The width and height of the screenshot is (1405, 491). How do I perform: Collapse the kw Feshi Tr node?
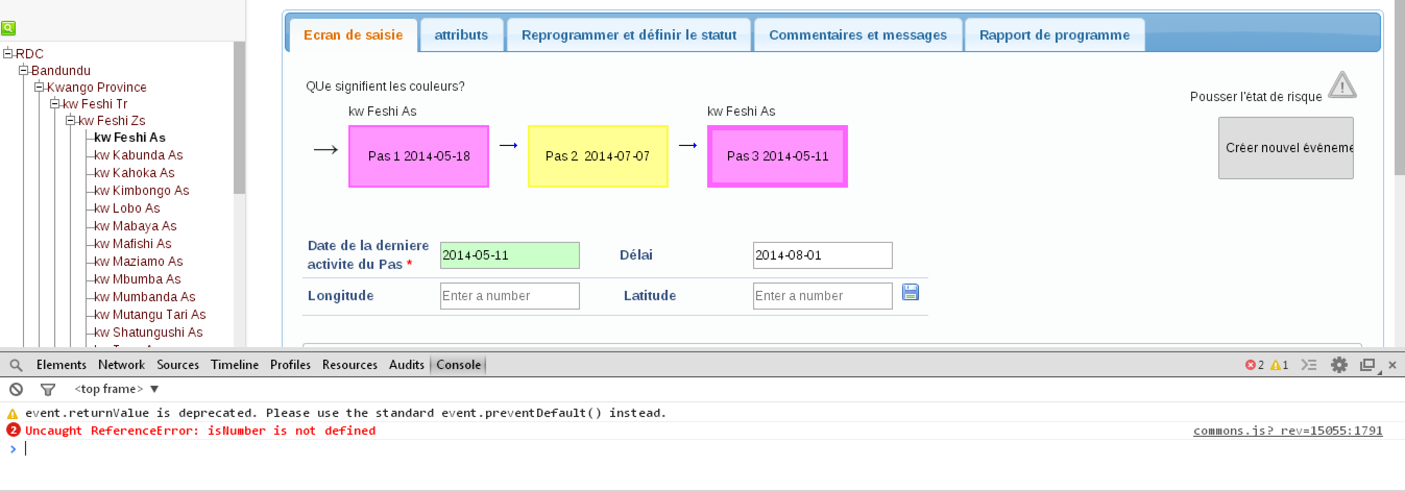55,104
